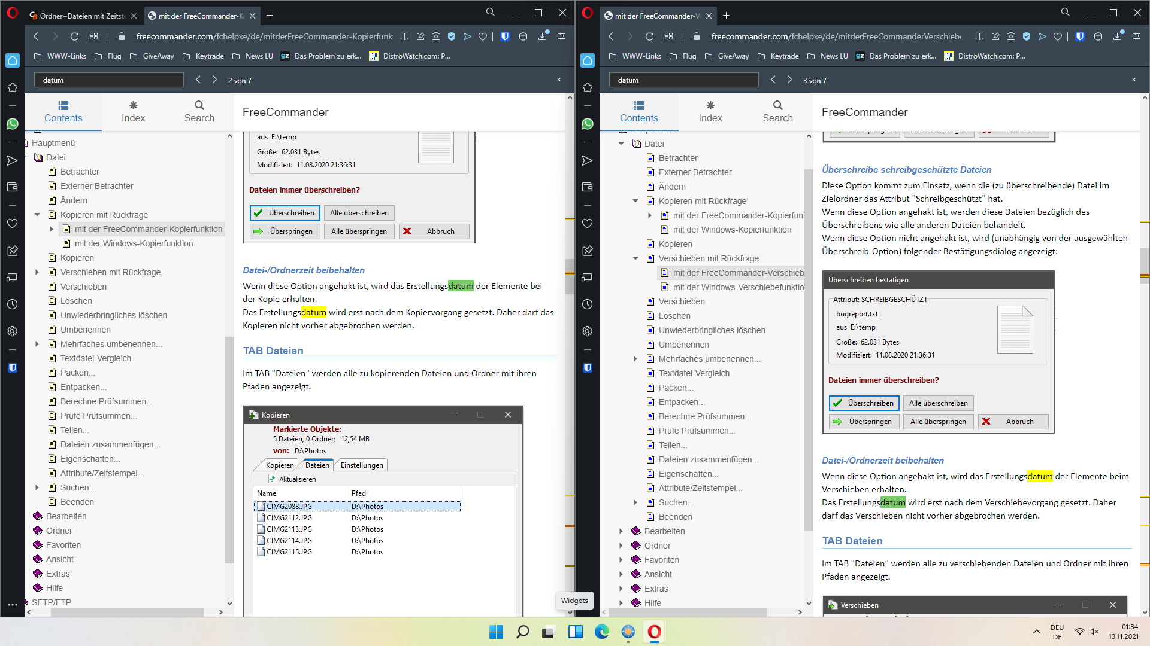Image resolution: width=1150 pixels, height=646 pixels.
Task: Go to next find result in left window
Action: 214,80
